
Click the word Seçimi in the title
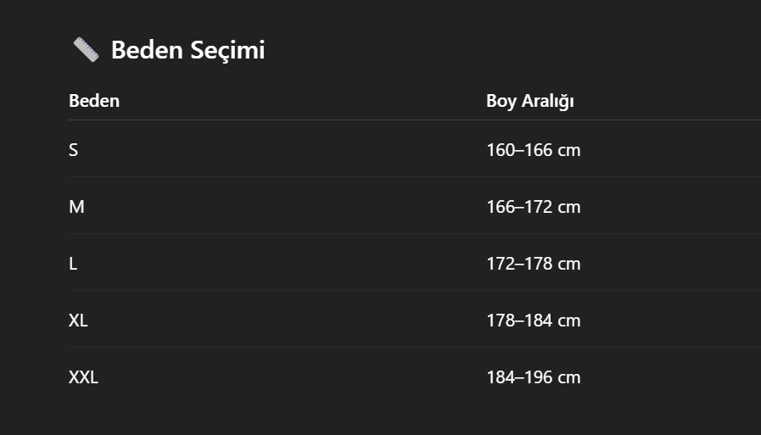point(227,51)
